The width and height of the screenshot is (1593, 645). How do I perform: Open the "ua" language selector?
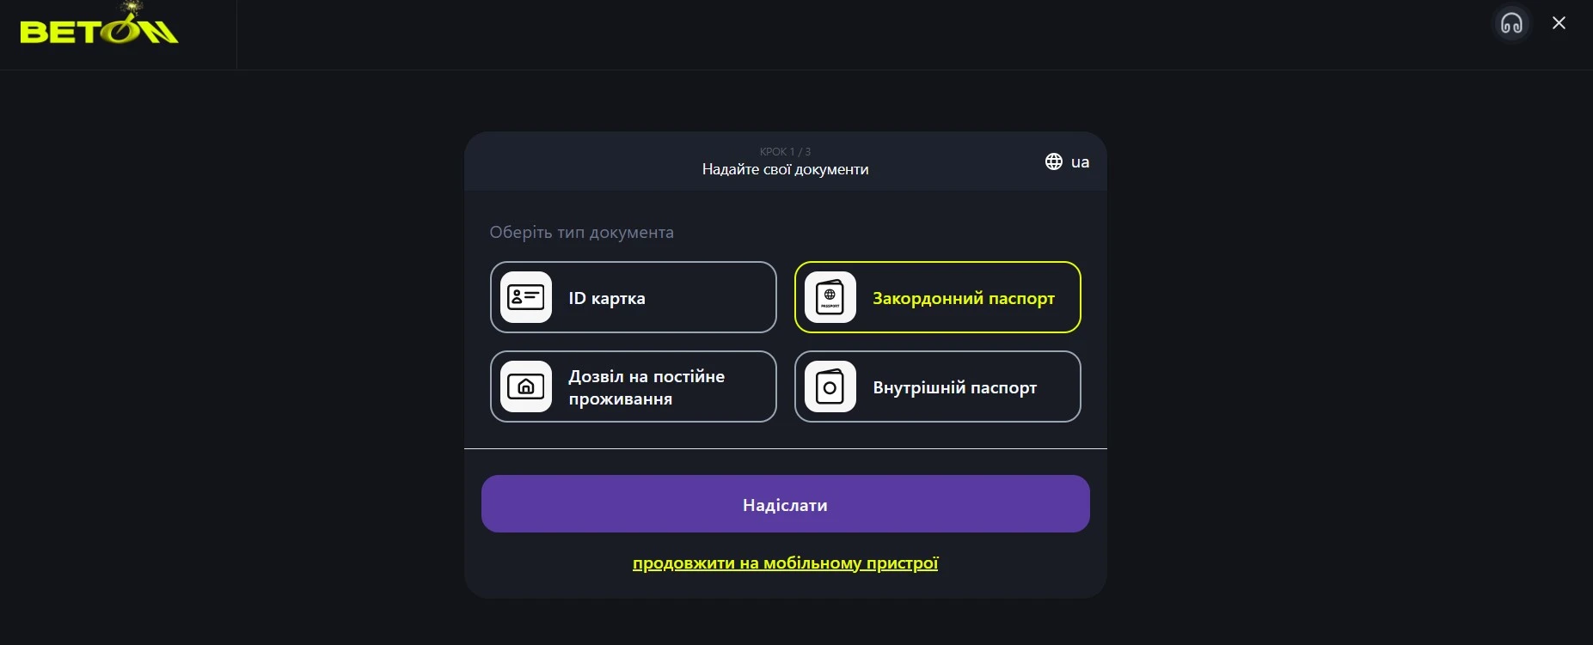(x=1079, y=161)
